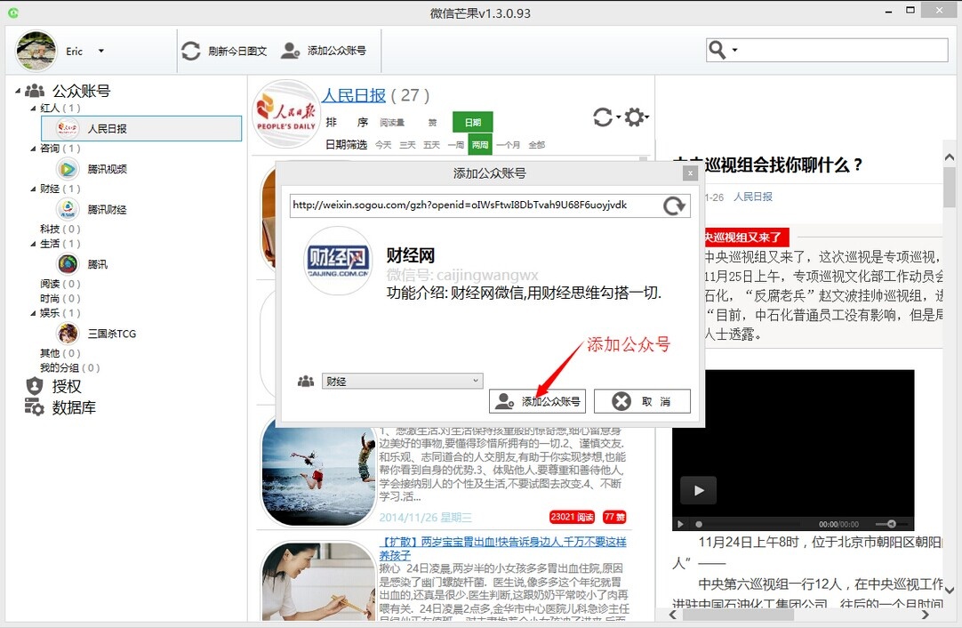Click the 腾讯 account icon

pyautogui.click(x=68, y=264)
